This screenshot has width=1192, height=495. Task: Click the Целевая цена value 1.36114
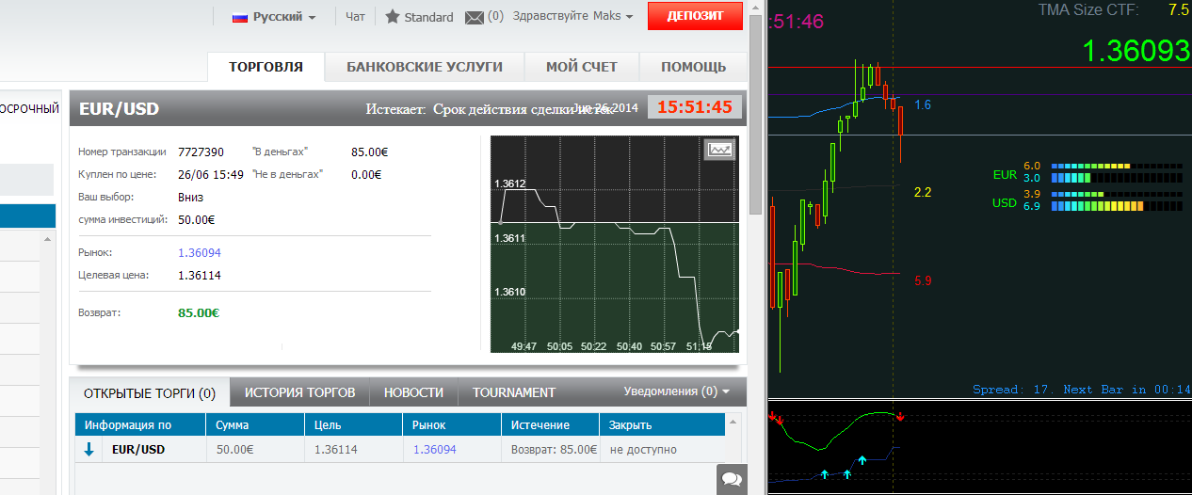(200, 276)
